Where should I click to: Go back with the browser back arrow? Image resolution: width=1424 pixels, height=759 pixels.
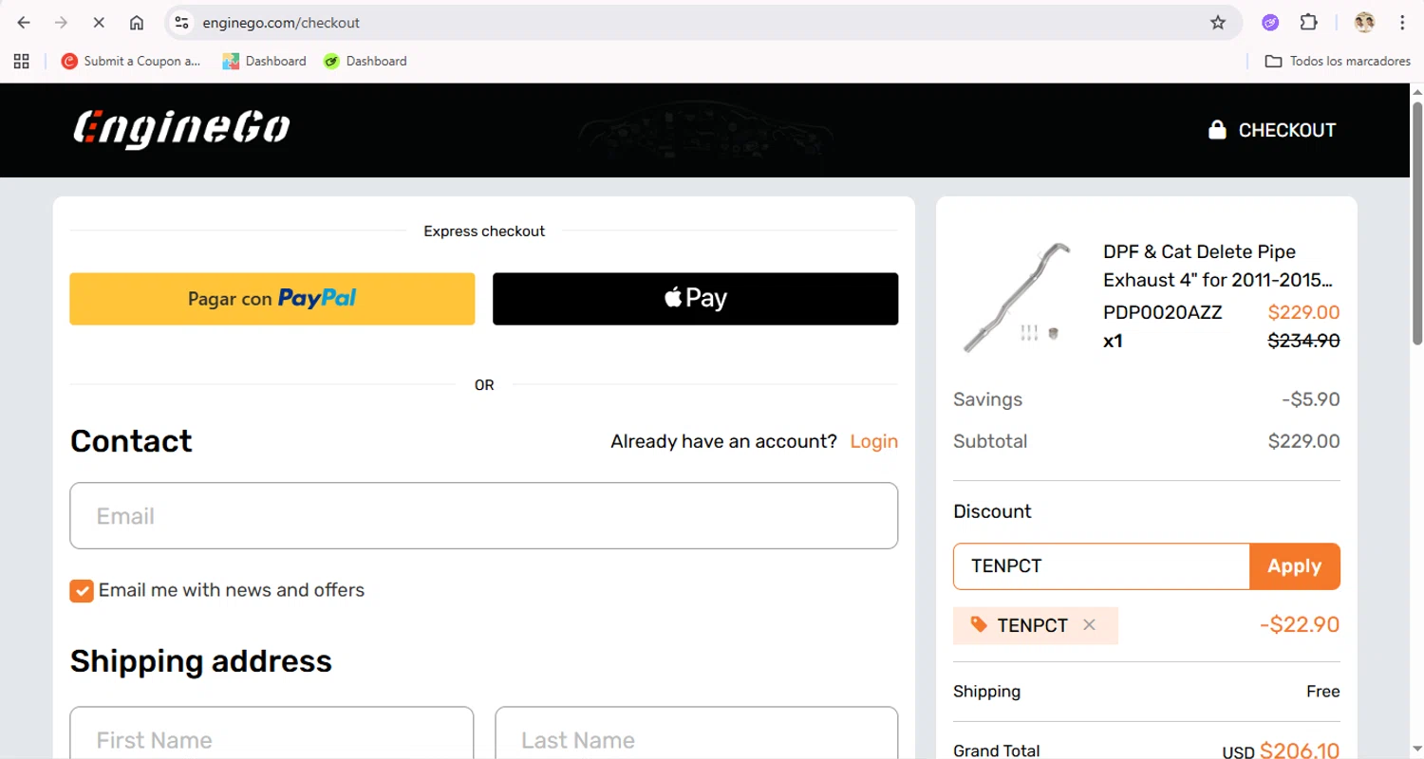24,23
